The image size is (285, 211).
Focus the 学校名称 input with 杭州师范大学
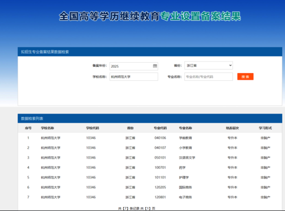coord(134,77)
